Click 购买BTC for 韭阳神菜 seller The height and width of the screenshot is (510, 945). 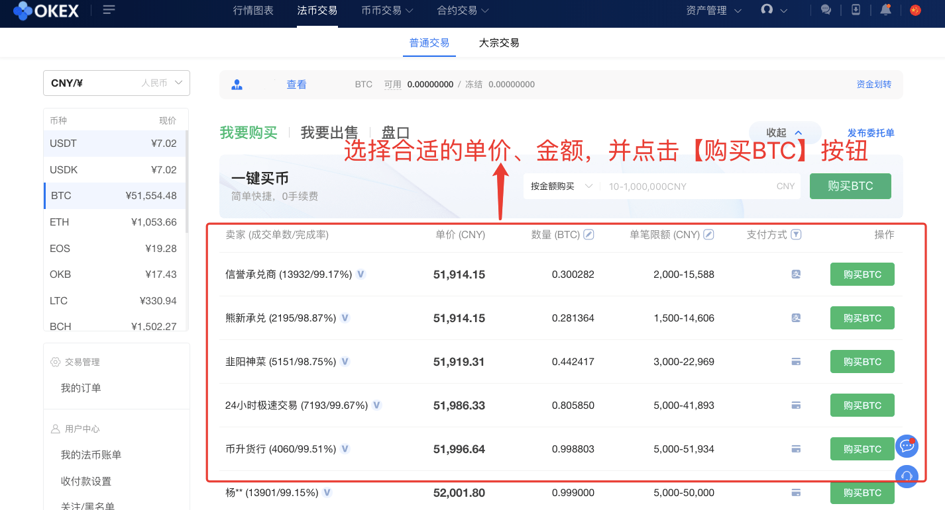pyautogui.click(x=862, y=361)
